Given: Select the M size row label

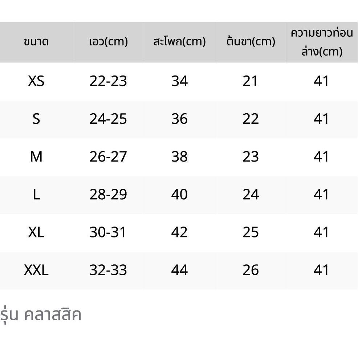Looking at the screenshot, I should click(x=36, y=156).
